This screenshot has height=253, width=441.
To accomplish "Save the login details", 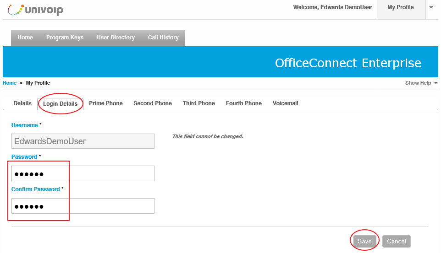I will click(x=364, y=242).
